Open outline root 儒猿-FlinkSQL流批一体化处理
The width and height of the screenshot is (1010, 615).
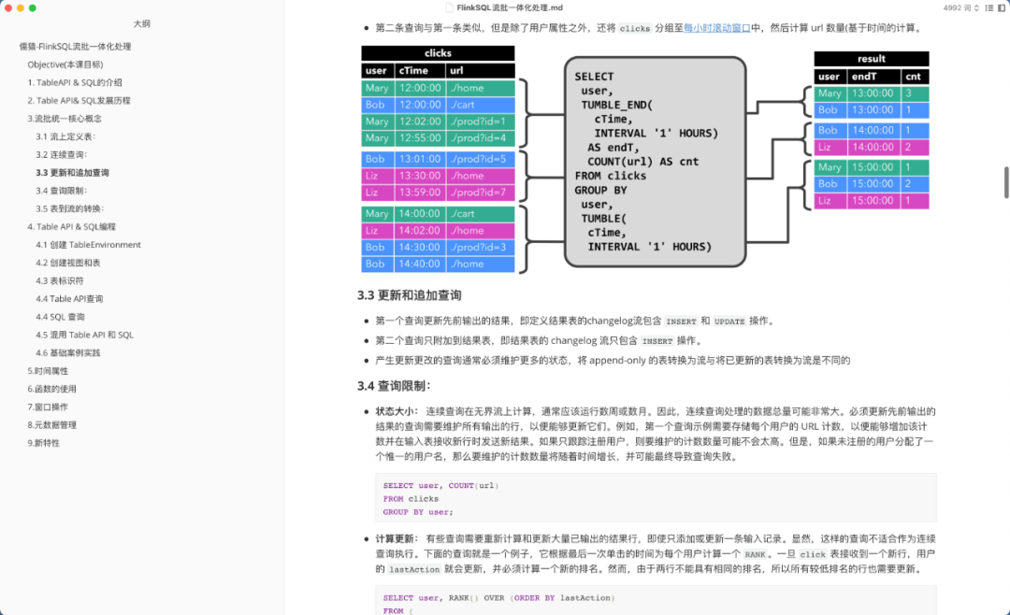tap(75, 47)
